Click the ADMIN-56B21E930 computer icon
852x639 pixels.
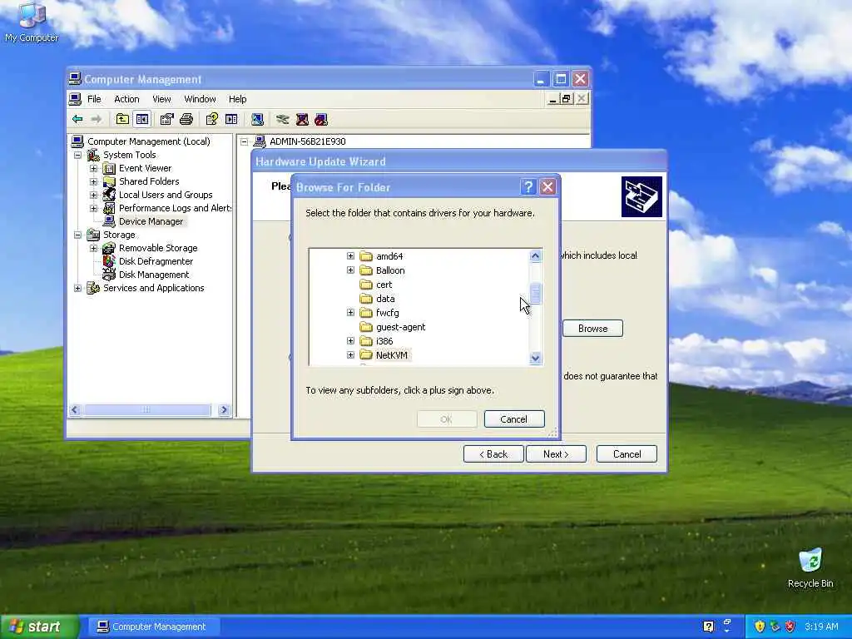coord(260,141)
